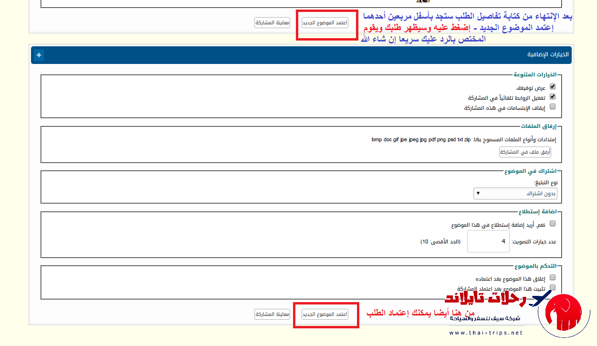Click the الخيارات الإضافية header title
The width and height of the screenshot is (597, 346).
548,55
